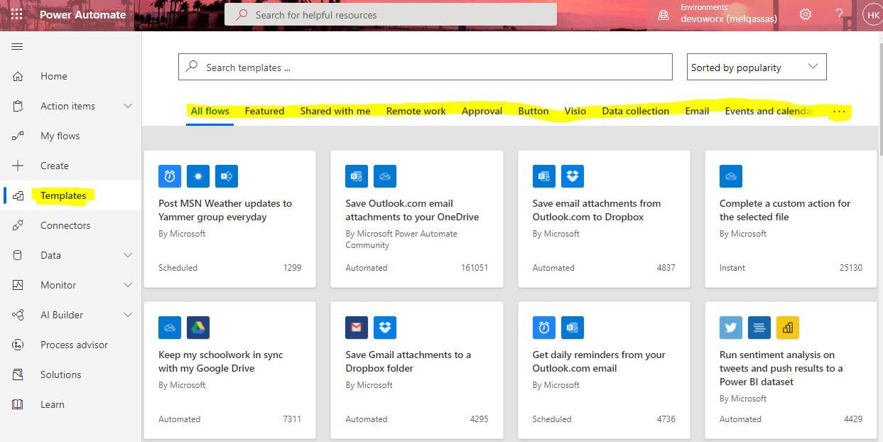
Task: Open the Learn page from the sidebar
Action: pyautogui.click(x=52, y=404)
